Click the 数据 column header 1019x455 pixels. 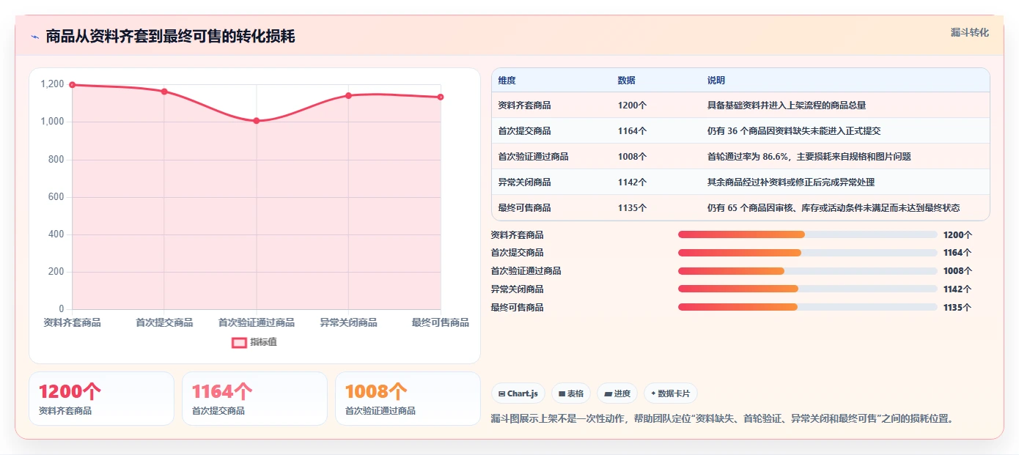point(627,81)
